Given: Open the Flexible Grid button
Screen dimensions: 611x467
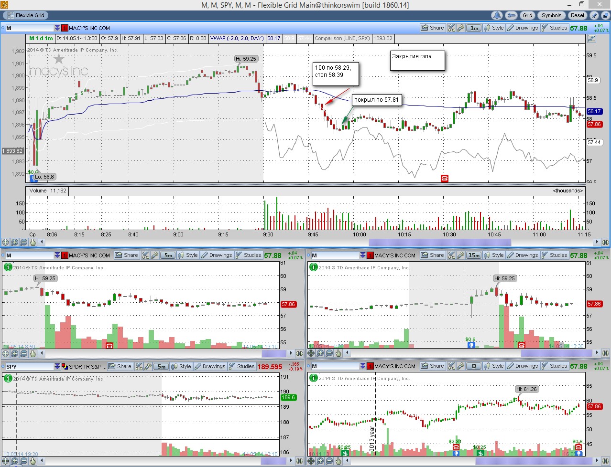Looking at the screenshot, I should 26,15.
